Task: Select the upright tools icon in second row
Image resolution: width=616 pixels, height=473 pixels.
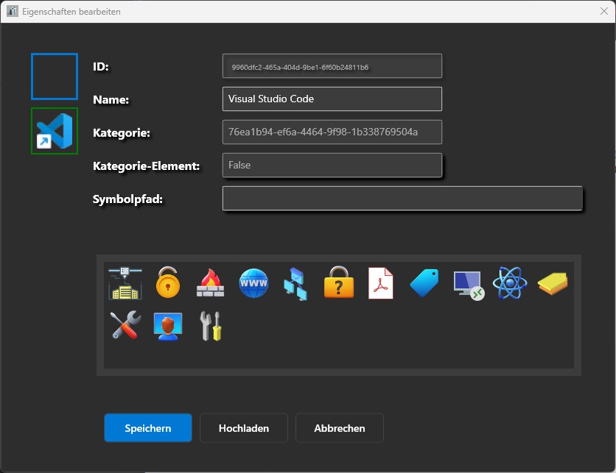Action: (x=209, y=326)
